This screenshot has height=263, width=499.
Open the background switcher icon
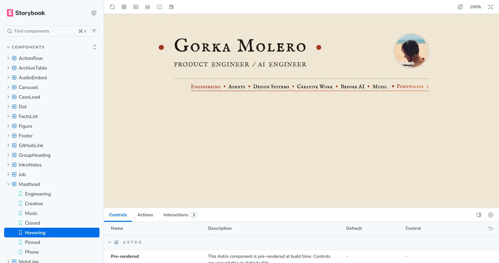[136, 7]
